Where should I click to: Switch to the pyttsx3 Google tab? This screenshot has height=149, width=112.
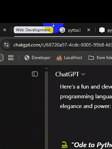pyautogui.click(x=74, y=30)
